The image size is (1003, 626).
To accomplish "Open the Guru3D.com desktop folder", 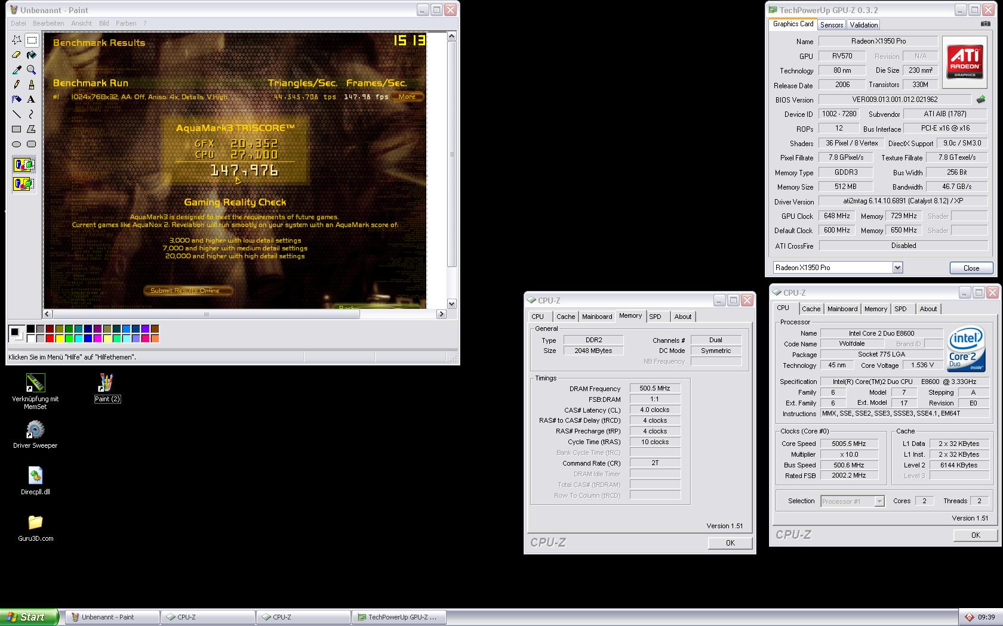I will pyautogui.click(x=35, y=528).
